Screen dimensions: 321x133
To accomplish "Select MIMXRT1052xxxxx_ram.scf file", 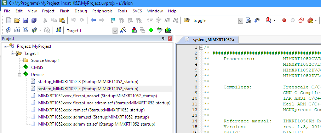I will [x=91, y=110].
